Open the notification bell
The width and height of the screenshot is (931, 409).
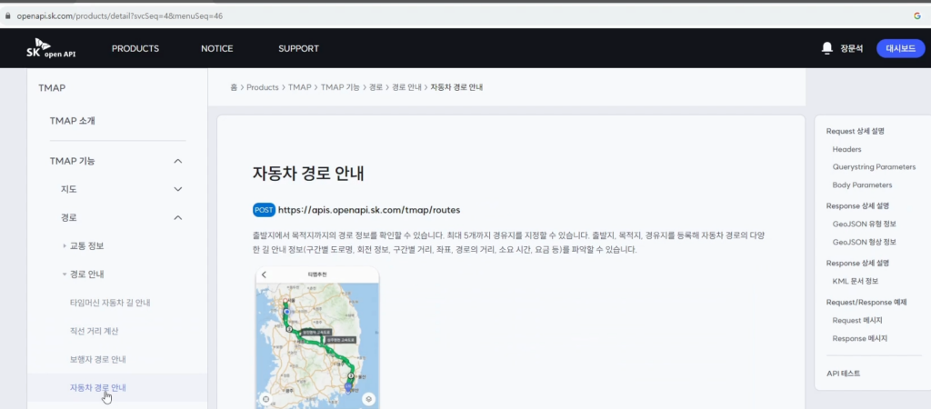pyautogui.click(x=826, y=48)
